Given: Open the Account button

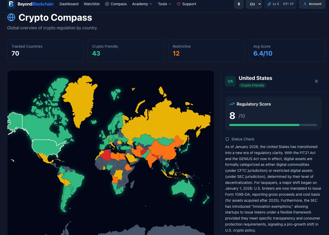Looking at the screenshot, I should point(312,4).
